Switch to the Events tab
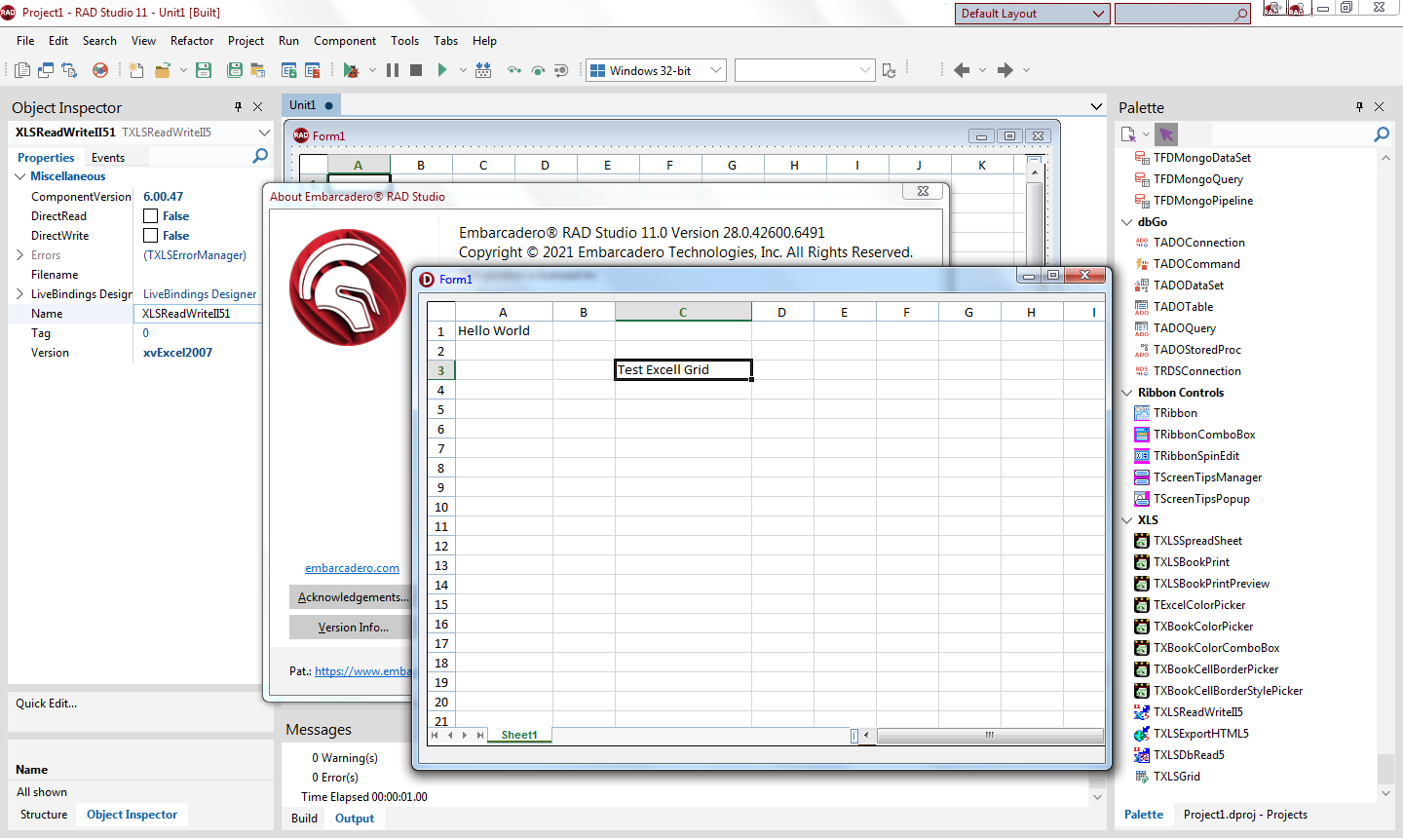Image resolution: width=1403 pixels, height=838 pixels. [x=108, y=158]
